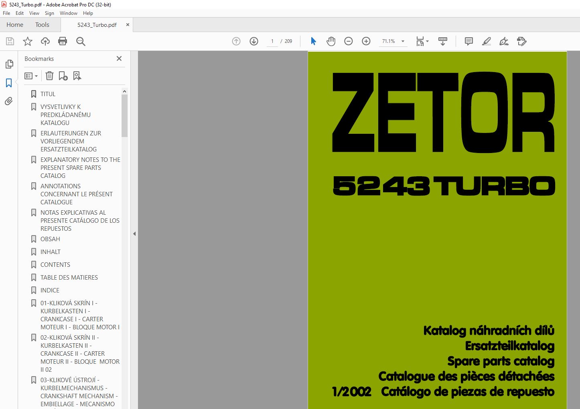Go to next page arrow
580x409 pixels.
[254, 41]
